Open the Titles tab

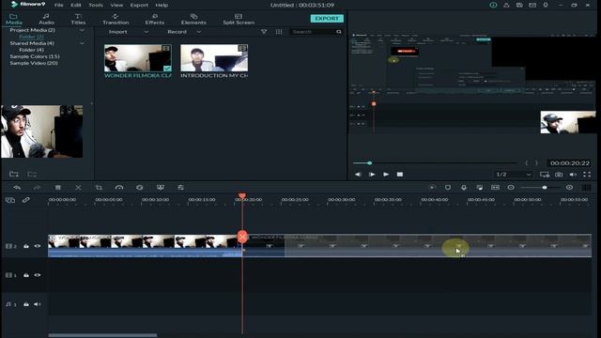78,19
